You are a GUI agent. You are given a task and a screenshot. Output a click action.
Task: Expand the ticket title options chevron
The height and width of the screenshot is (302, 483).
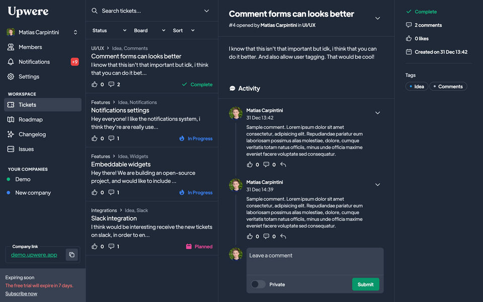pyautogui.click(x=378, y=19)
